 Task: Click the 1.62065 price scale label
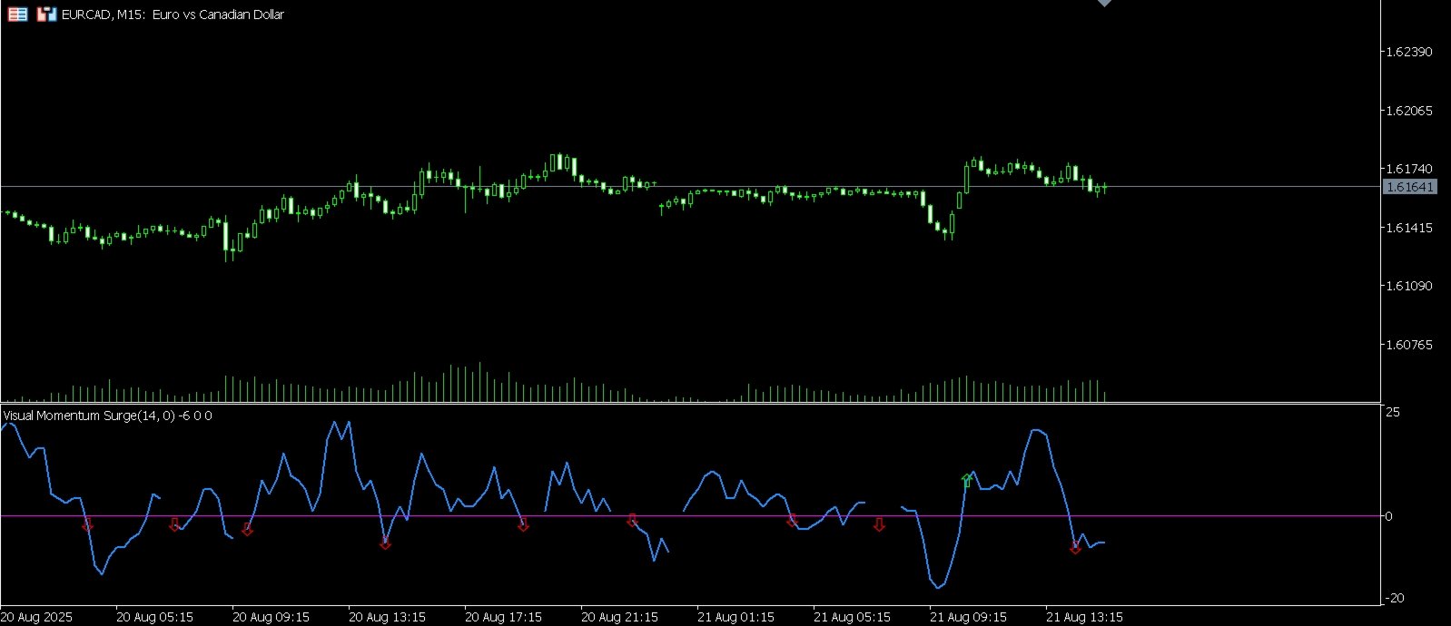pos(1408,111)
